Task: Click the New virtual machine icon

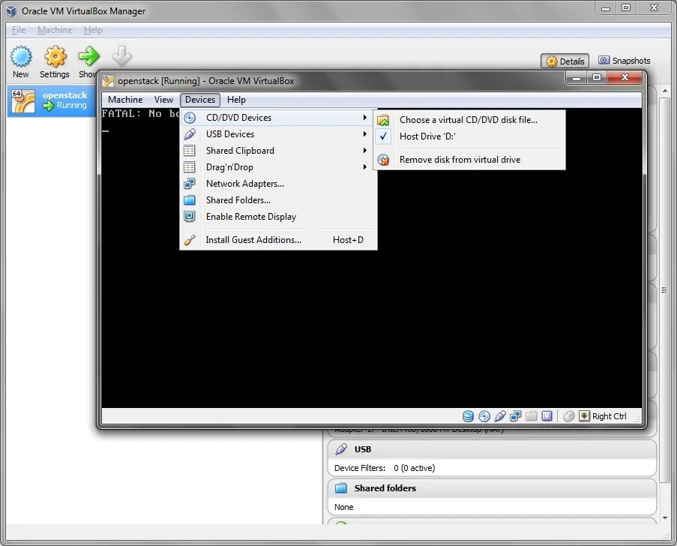Action: [x=21, y=56]
